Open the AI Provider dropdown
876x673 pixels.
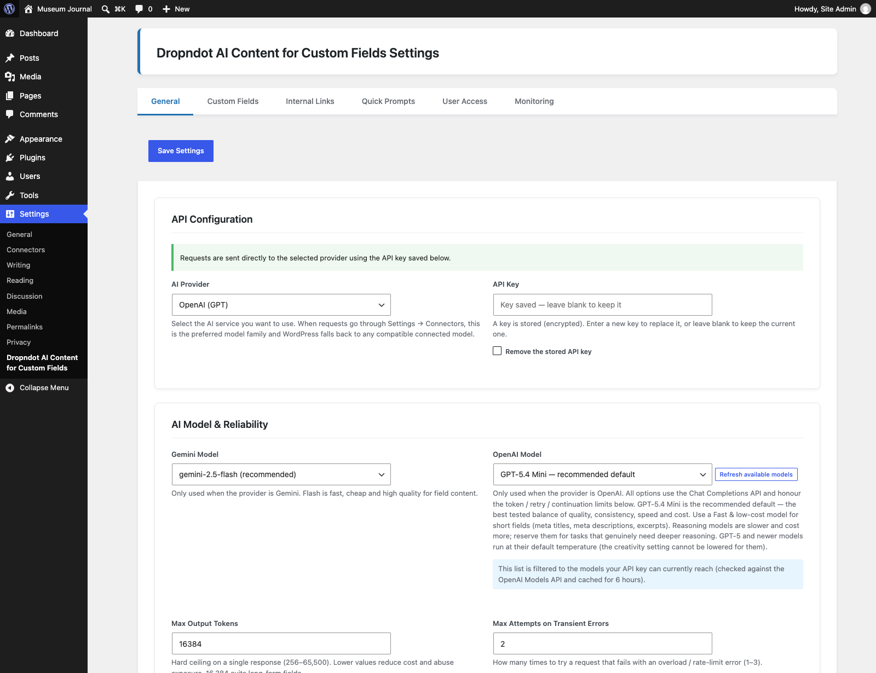pyautogui.click(x=281, y=305)
